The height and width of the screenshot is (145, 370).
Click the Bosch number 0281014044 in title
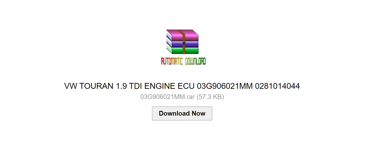(277, 86)
